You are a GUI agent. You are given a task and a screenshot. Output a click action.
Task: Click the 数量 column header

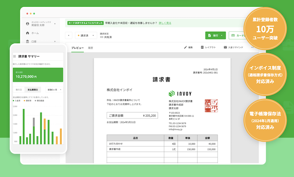171,138
